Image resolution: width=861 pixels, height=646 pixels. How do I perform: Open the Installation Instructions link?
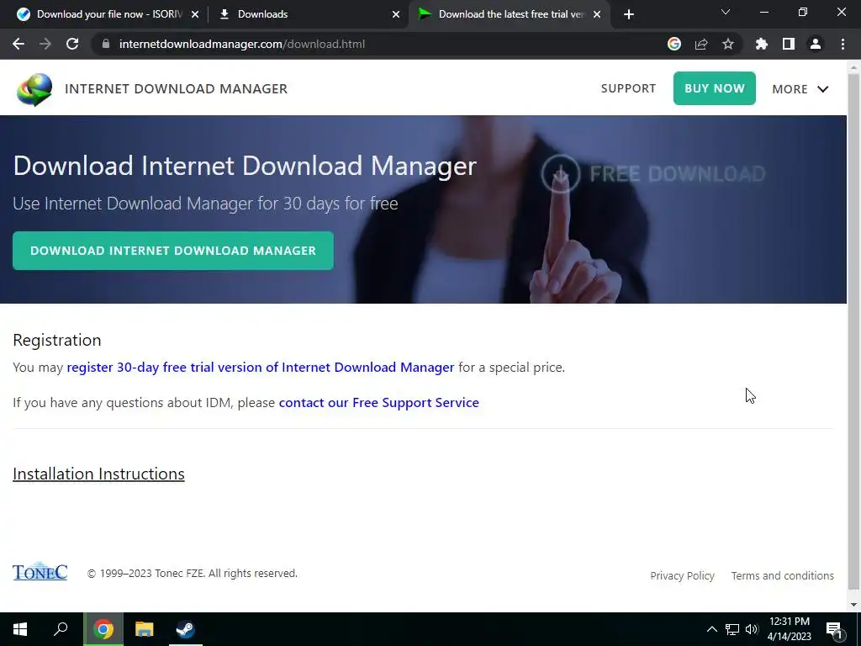[x=99, y=474]
